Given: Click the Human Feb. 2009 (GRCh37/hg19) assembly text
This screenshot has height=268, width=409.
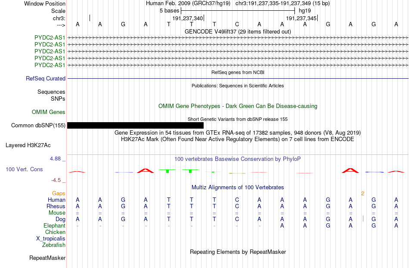Looking at the screenshot, I should 188,3.
